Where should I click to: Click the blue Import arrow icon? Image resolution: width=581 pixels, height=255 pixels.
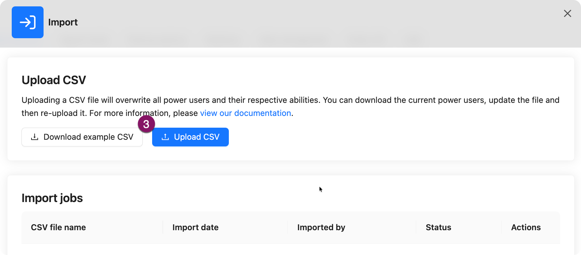coord(27,22)
